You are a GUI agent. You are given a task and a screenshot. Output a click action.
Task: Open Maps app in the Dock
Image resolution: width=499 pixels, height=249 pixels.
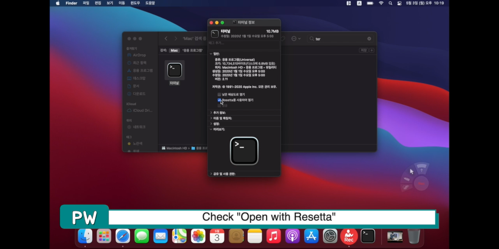[179, 236]
